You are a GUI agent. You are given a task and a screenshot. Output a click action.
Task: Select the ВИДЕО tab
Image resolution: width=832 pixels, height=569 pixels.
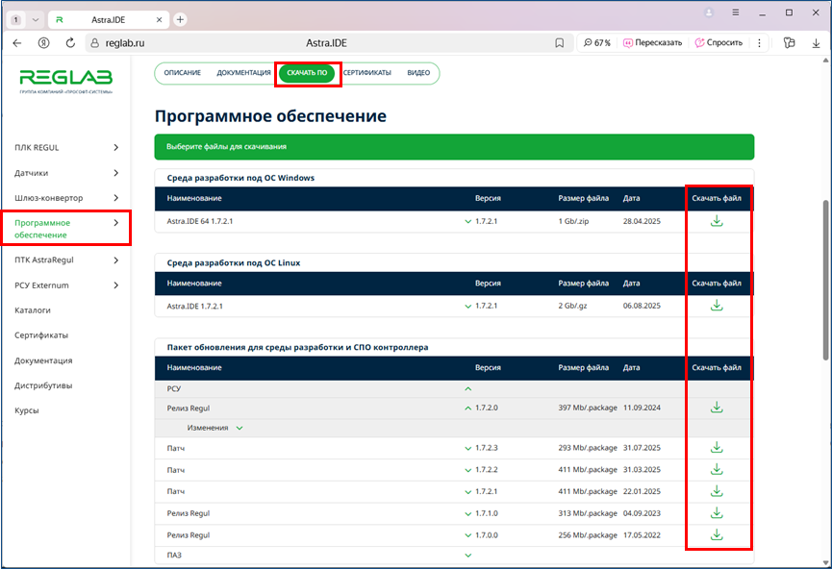click(418, 73)
